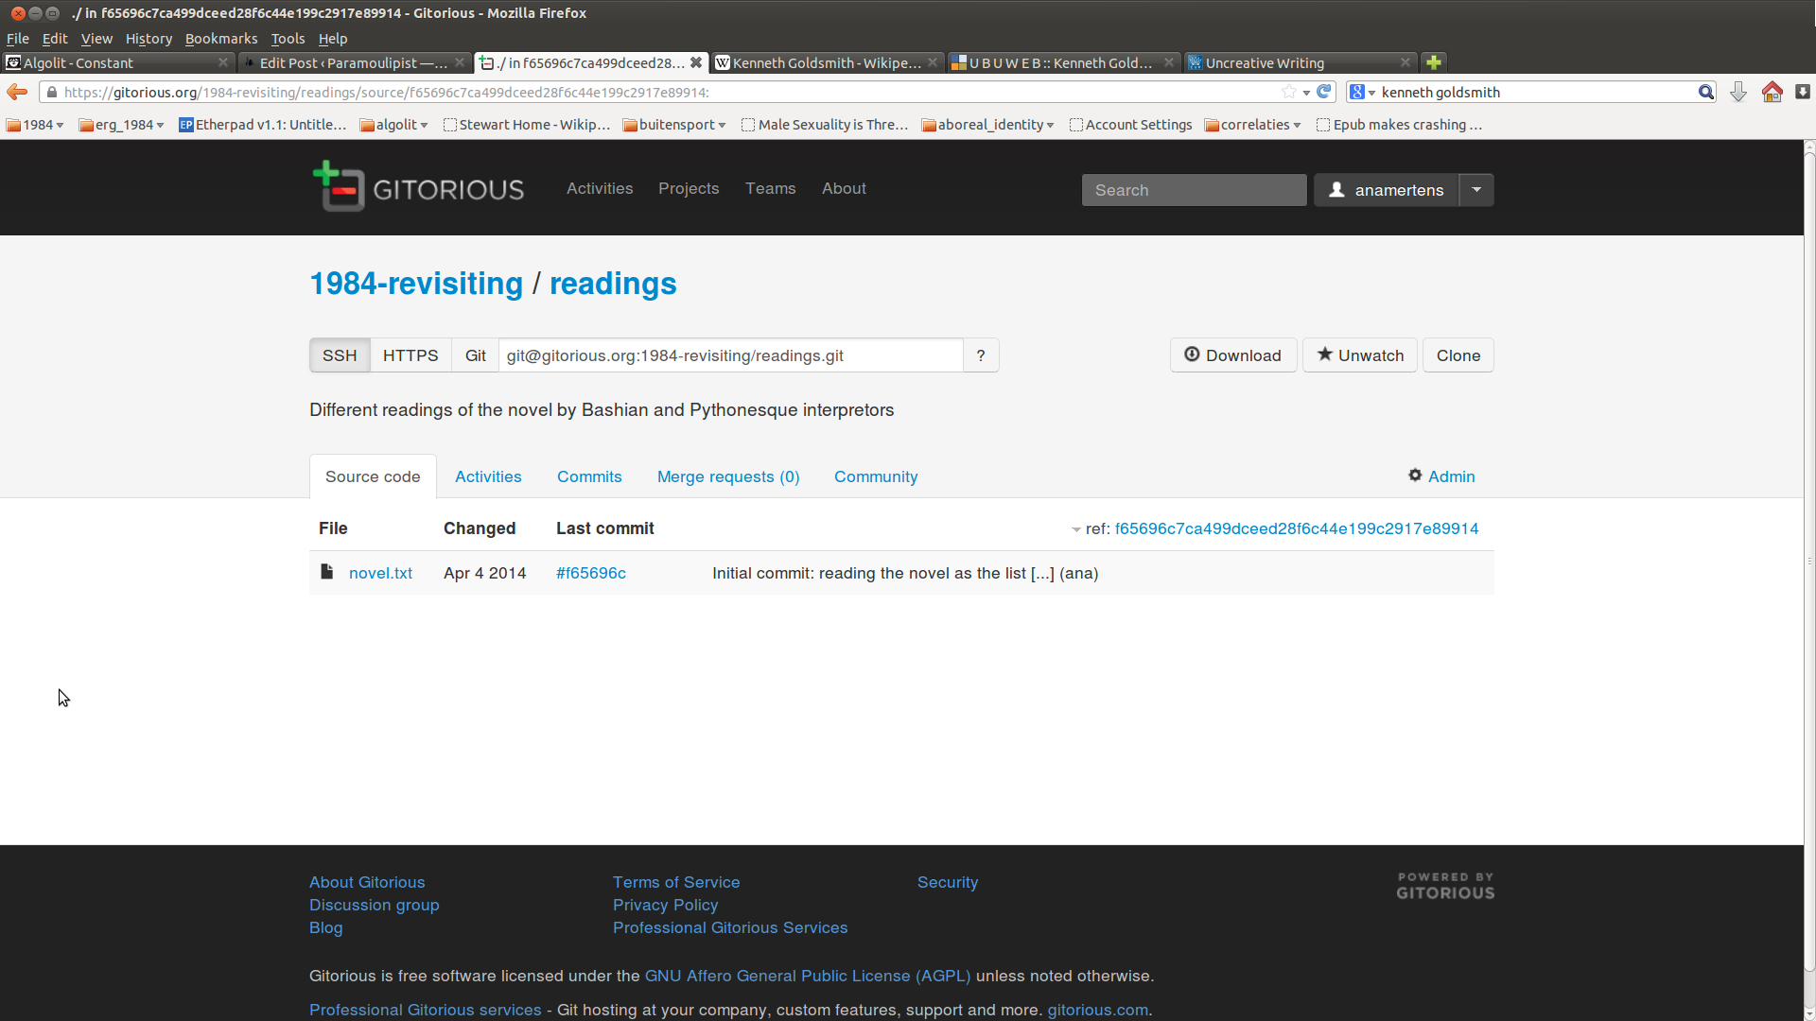Open the algolit bookmarks folder
1816x1021 pixels.
tap(394, 125)
